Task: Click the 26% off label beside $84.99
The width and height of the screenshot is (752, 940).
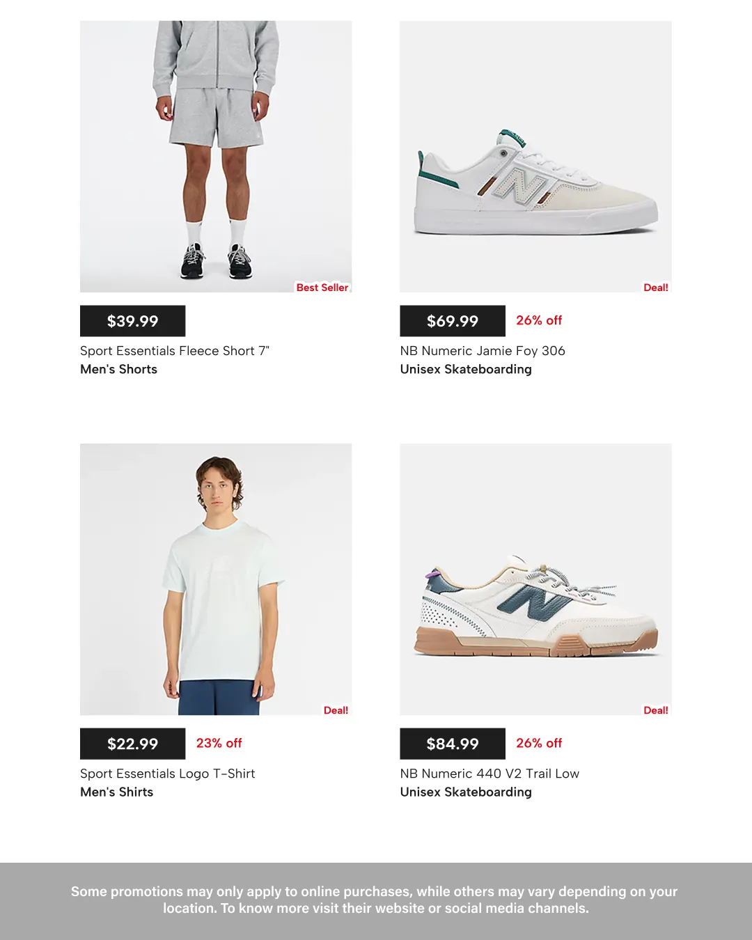Action: (539, 743)
